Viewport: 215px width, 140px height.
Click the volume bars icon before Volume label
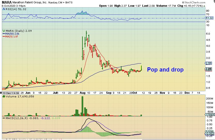[4, 96]
